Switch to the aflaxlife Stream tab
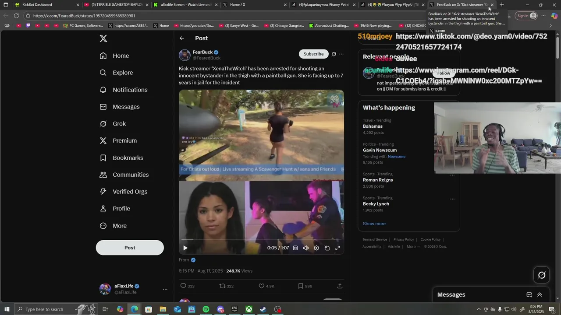 click(186, 5)
